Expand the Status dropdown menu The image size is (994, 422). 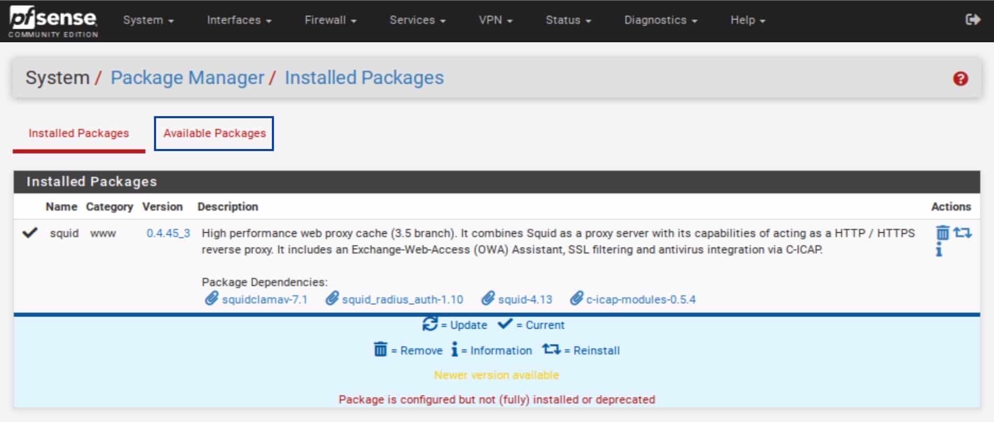[568, 20]
